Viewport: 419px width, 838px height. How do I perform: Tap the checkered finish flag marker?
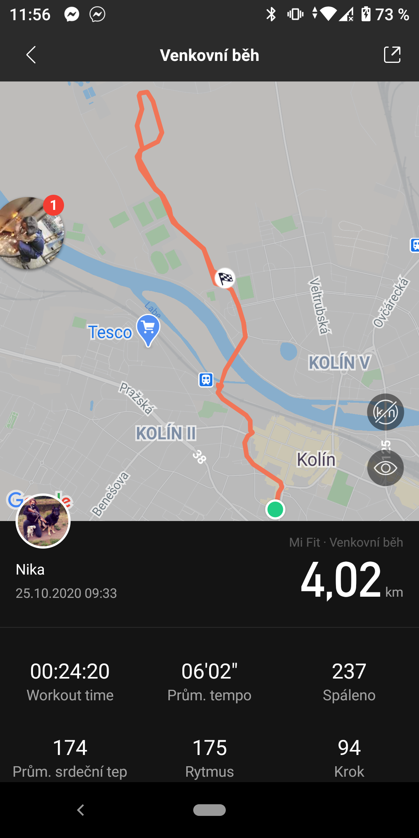point(225,278)
